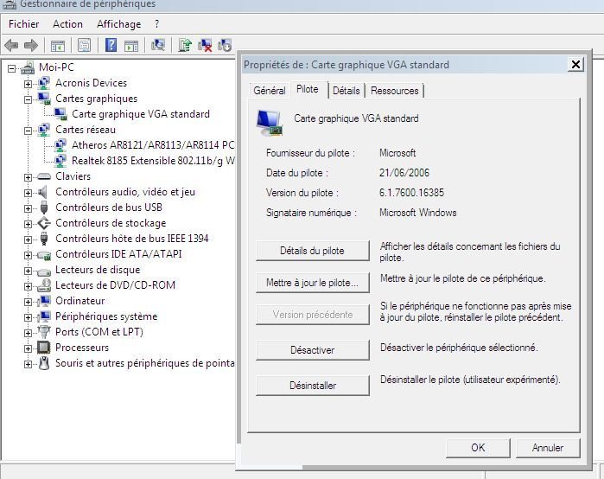Click the Disable device down-arrow toolbar icon

coord(225,45)
